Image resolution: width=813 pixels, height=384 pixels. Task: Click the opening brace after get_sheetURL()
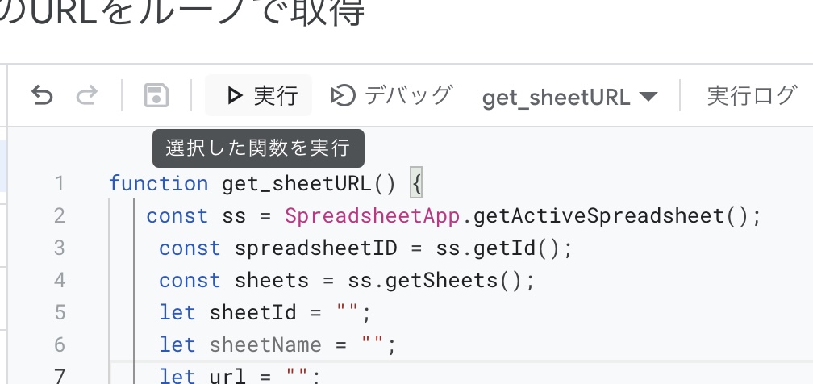tap(416, 184)
